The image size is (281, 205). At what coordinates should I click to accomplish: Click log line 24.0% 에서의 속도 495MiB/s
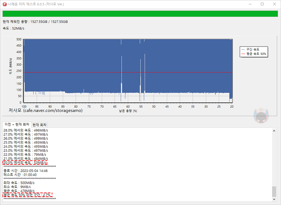tap(26, 146)
